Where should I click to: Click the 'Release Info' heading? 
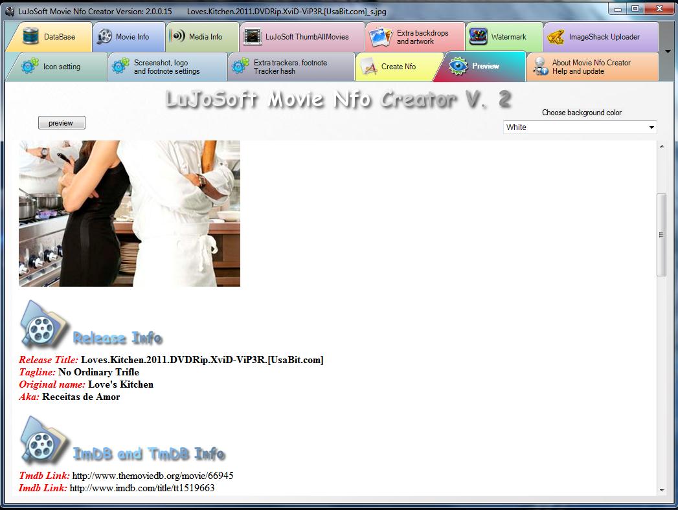tap(118, 338)
